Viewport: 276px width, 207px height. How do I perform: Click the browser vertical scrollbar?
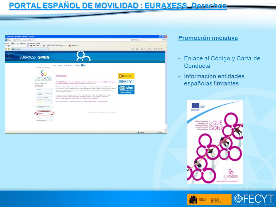(166, 91)
